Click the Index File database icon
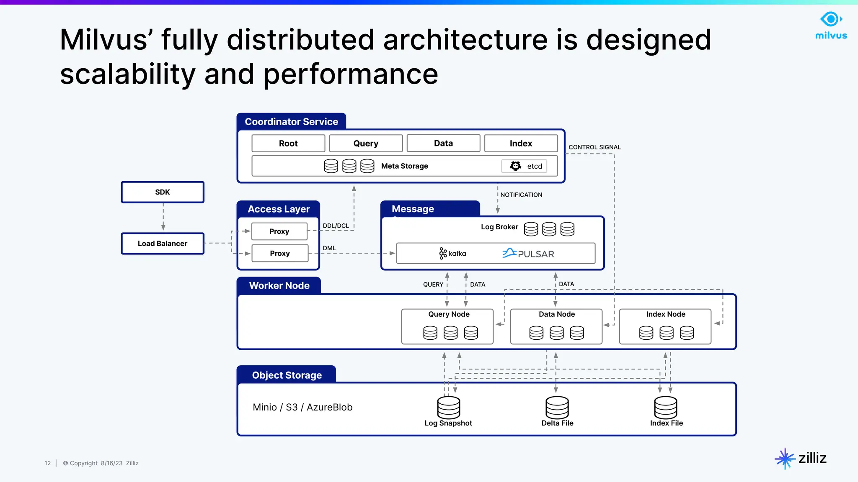Image resolution: width=858 pixels, height=482 pixels. [x=665, y=408]
